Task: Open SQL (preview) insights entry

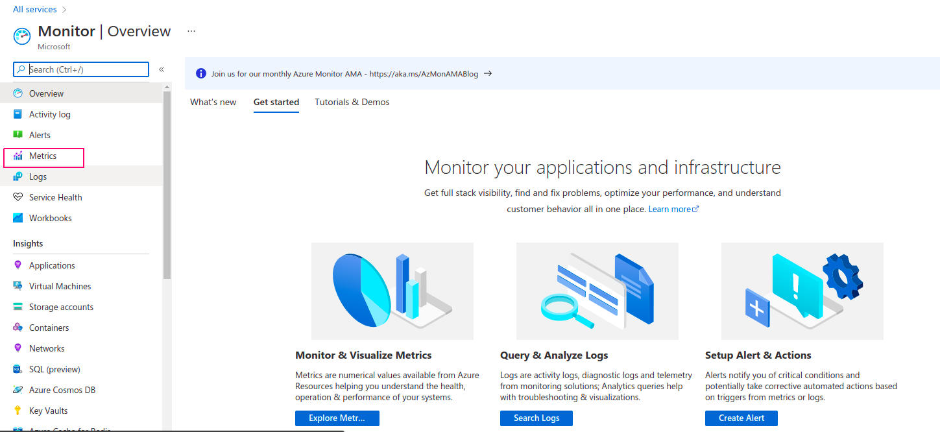Action: (81, 369)
